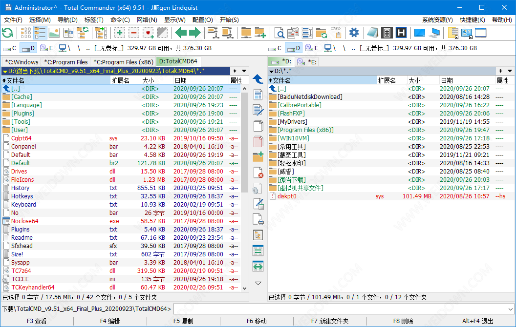Click the green Refresh icon in the toolbar
516x327 pixels.
(7, 33)
